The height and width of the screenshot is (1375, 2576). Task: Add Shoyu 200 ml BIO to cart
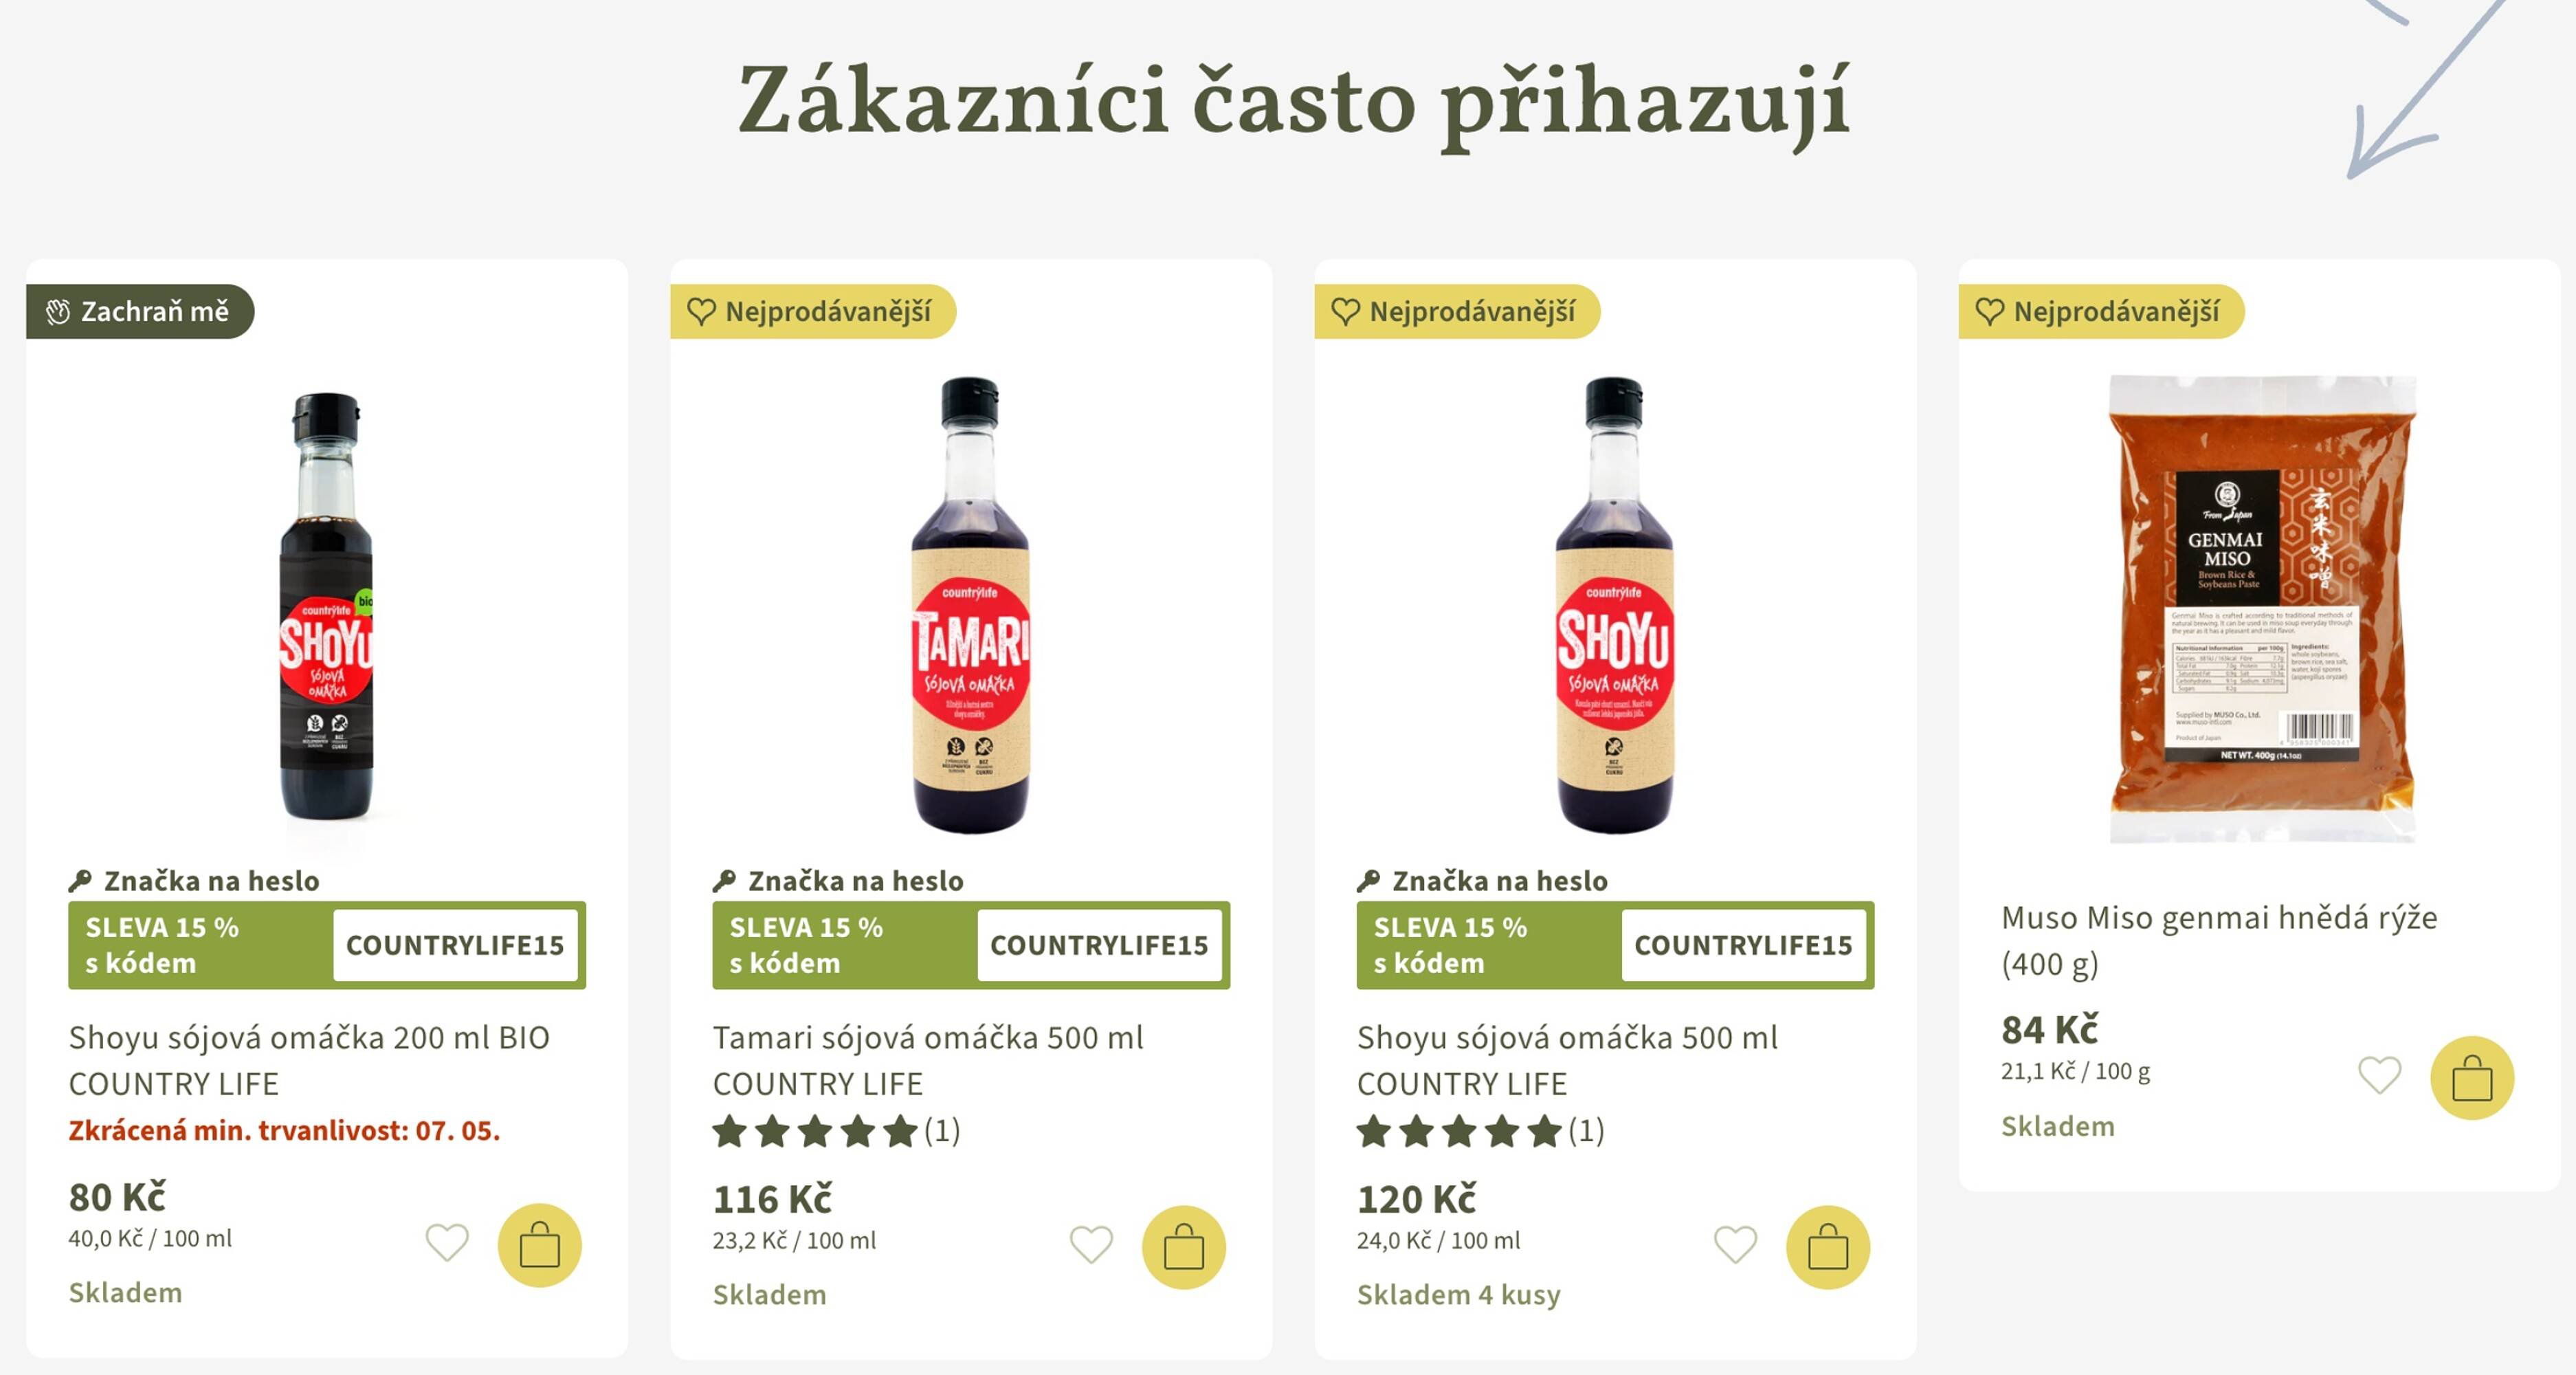coord(539,1245)
